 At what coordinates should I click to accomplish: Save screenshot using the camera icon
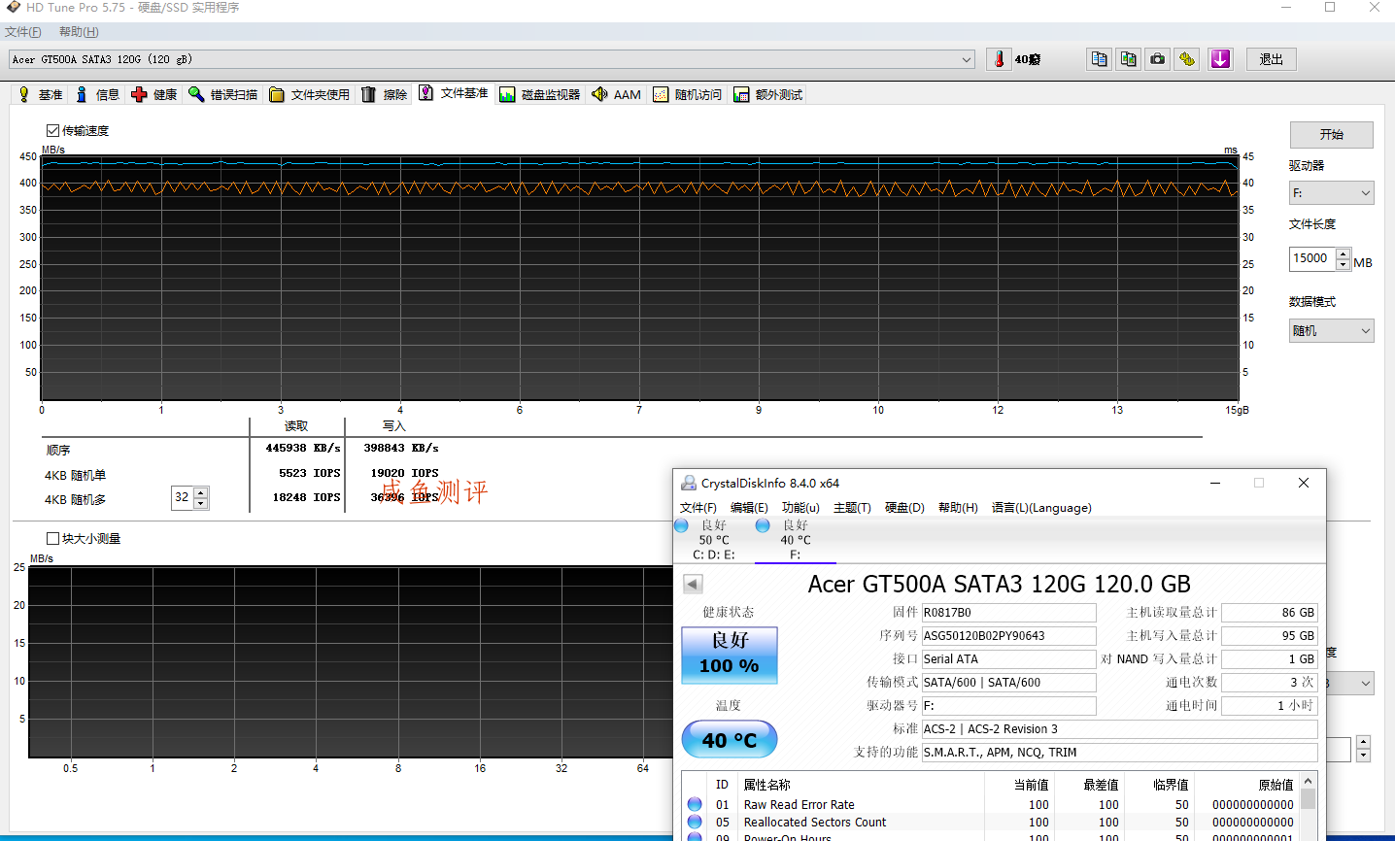click(1157, 59)
